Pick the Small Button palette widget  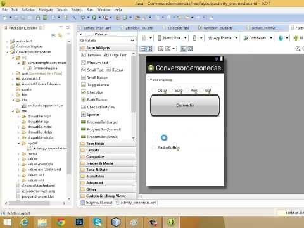pos(94,77)
